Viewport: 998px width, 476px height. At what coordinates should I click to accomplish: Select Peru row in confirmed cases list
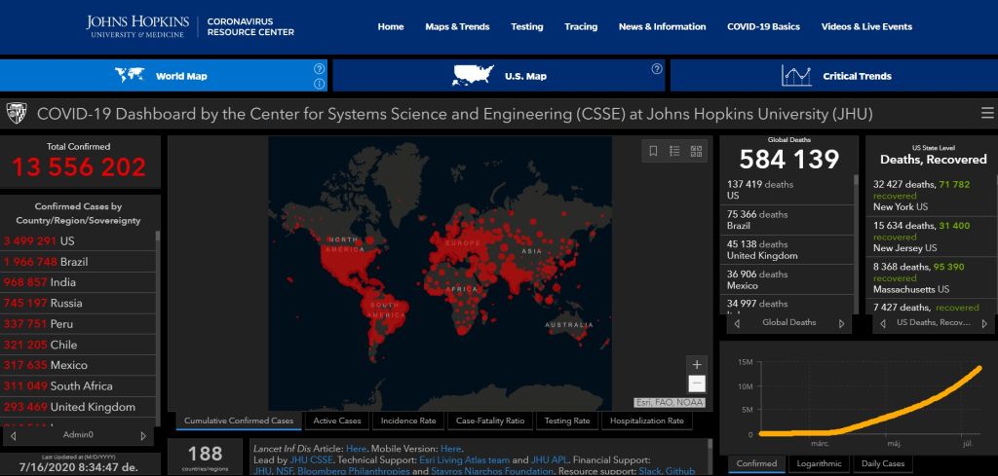(78, 324)
